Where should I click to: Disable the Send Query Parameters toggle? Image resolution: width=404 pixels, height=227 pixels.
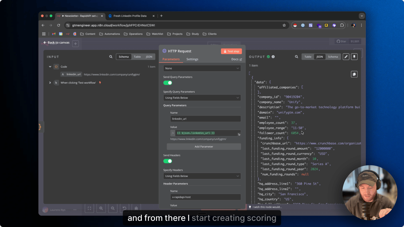pyautogui.click(x=168, y=83)
